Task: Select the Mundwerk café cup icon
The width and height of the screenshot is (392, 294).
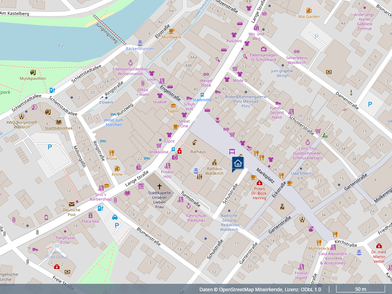Action: coord(171,31)
